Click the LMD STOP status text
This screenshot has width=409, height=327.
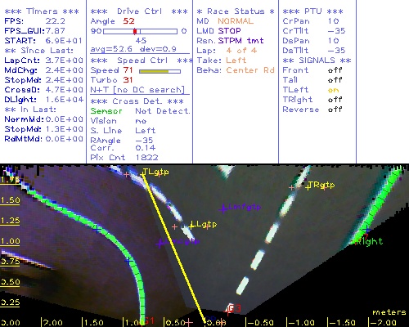(x=219, y=31)
